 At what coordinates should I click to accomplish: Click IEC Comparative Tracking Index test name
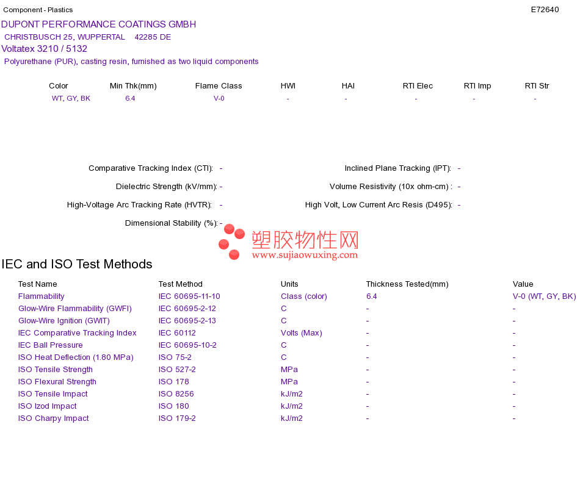point(78,333)
